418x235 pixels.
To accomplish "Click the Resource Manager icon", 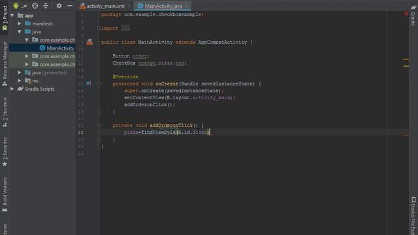I will pos(5,84).
